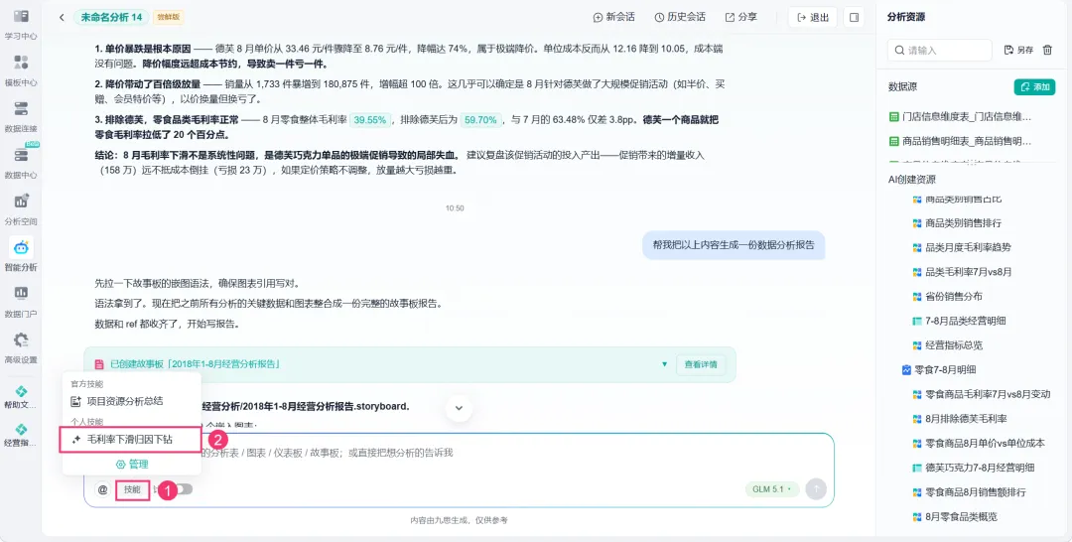1072x542 pixels.
Task: Select 品类月度毛利率趋势 resource
Action: tap(962, 247)
